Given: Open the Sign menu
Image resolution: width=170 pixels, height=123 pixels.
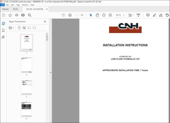Looking at the screenshot, I should 18,5.
